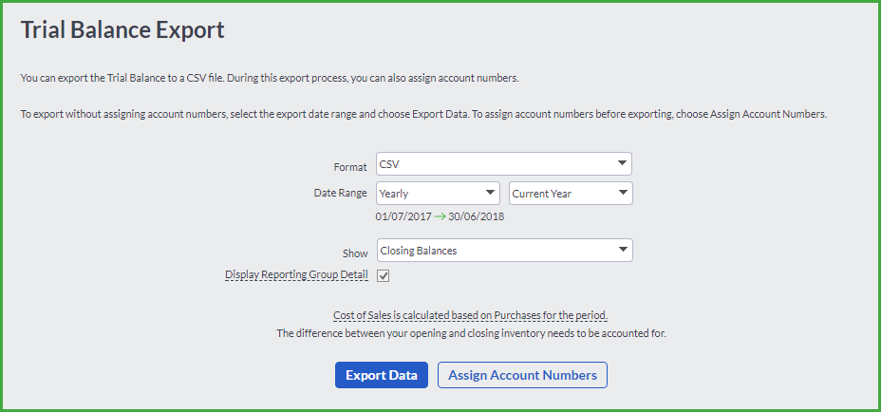Choose the Assign Account Numbers button

522,375
